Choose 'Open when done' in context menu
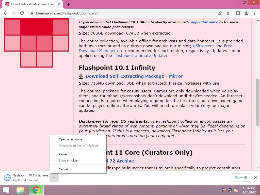Image resolution: width=260 pixels, height=195 pixels. (x=78, y=139)
